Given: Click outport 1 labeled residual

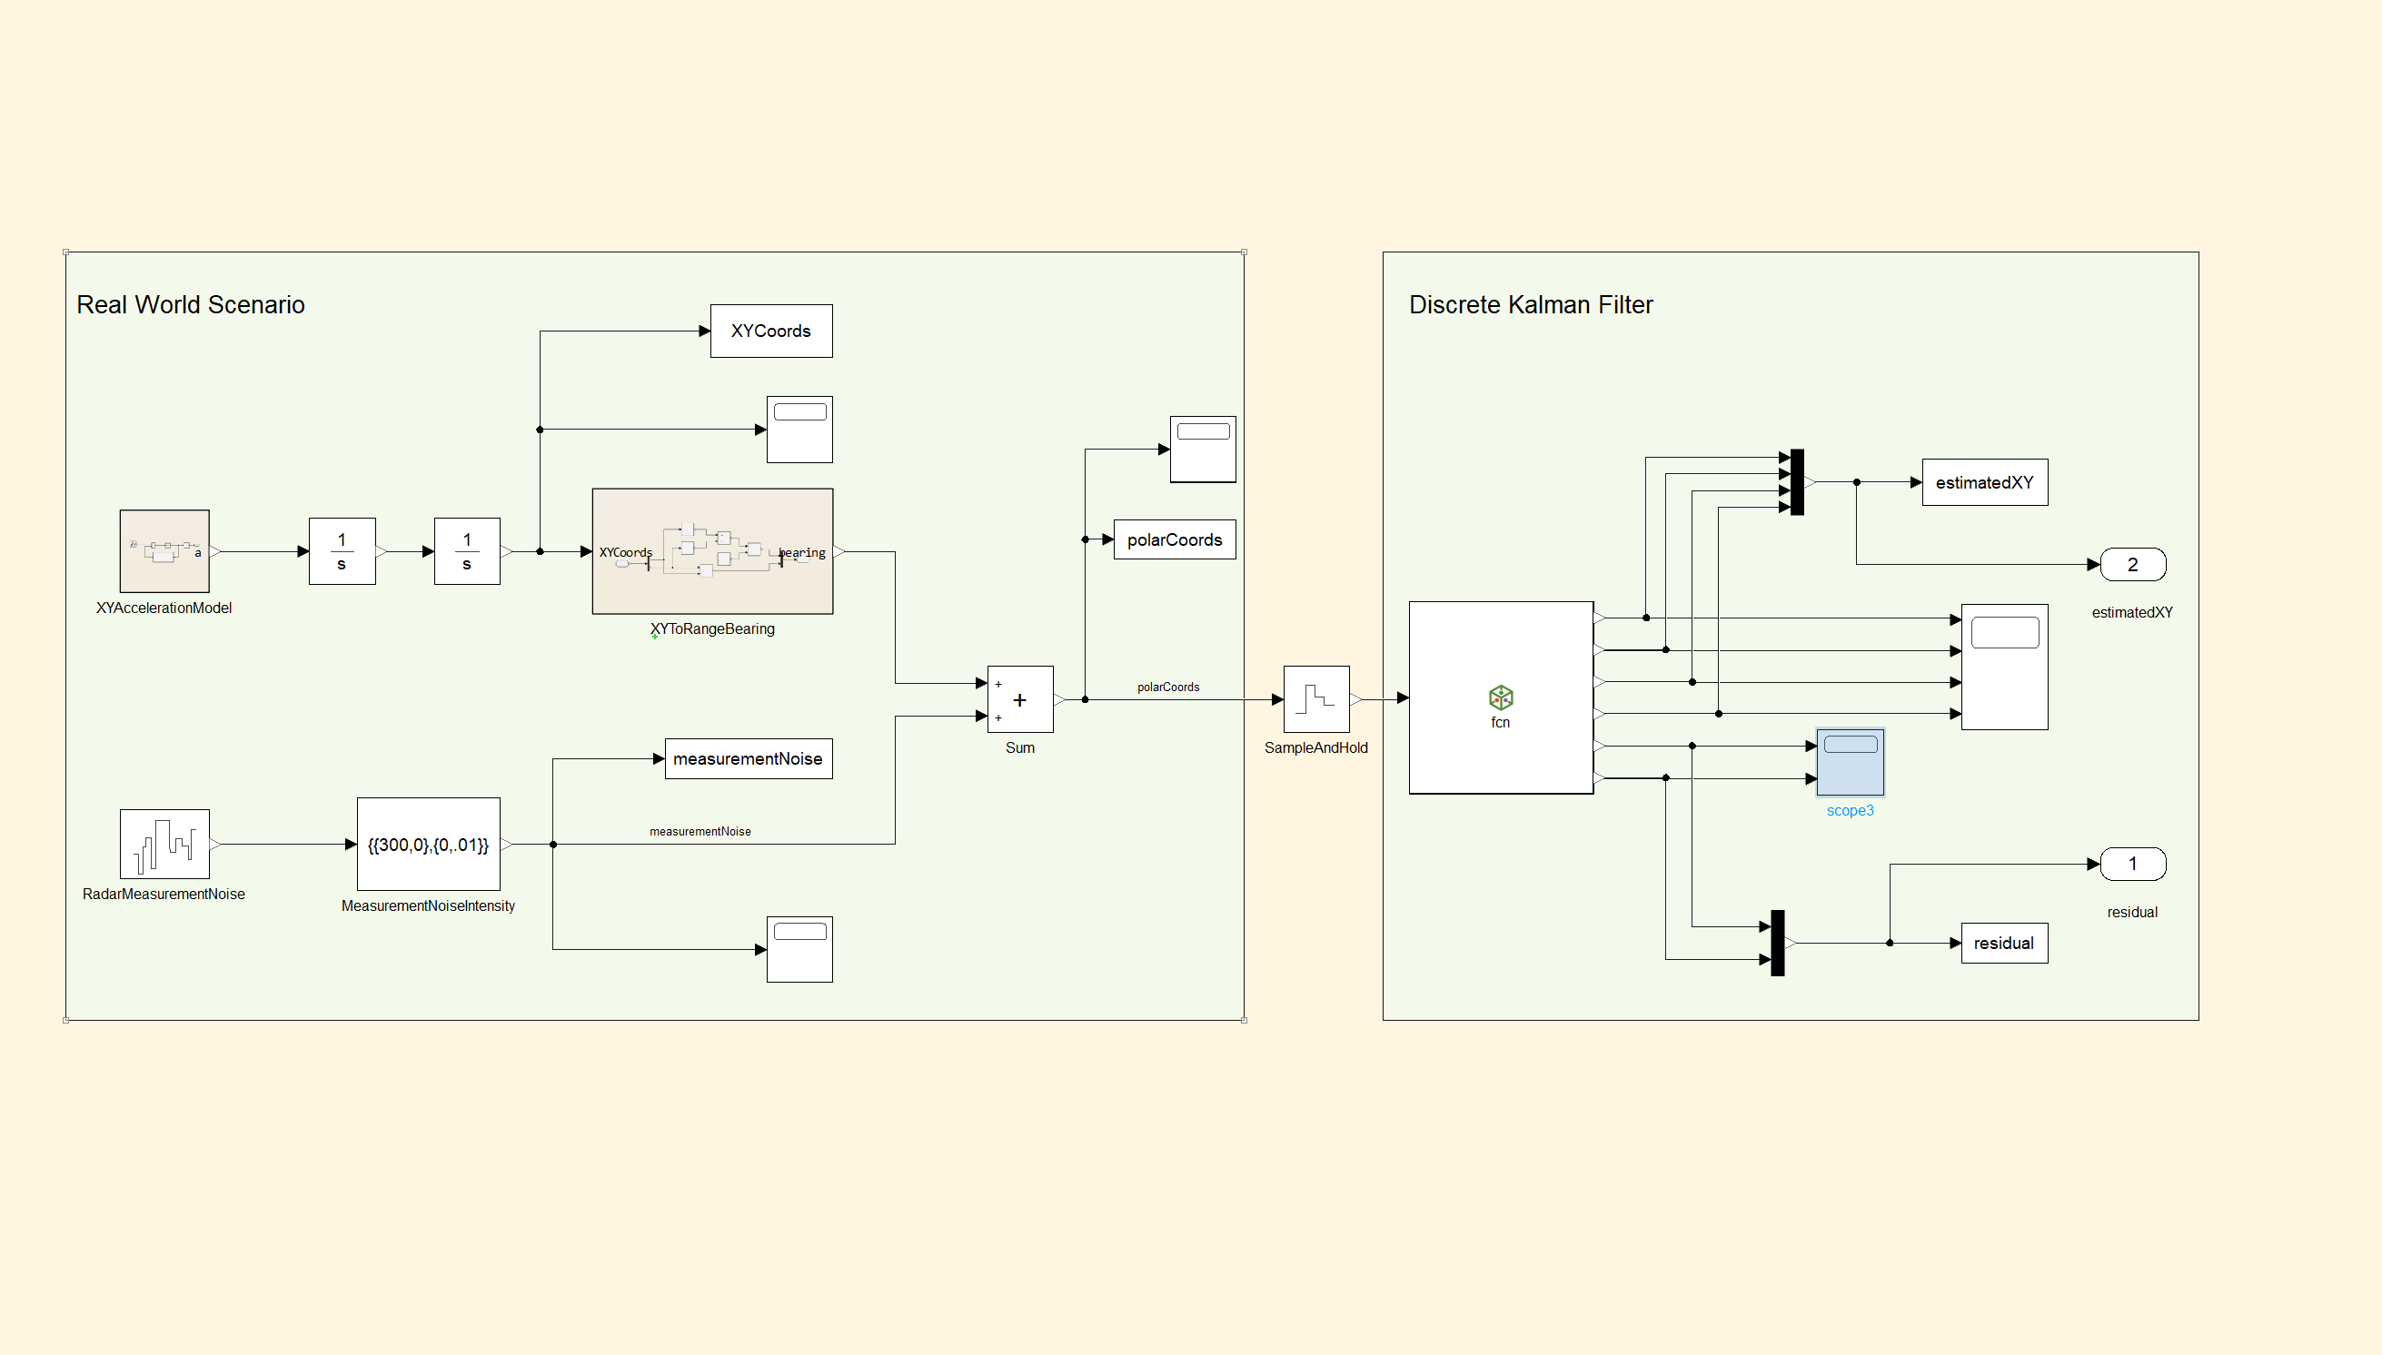Looking at the screenshot, I should [x=2131, y=864].
